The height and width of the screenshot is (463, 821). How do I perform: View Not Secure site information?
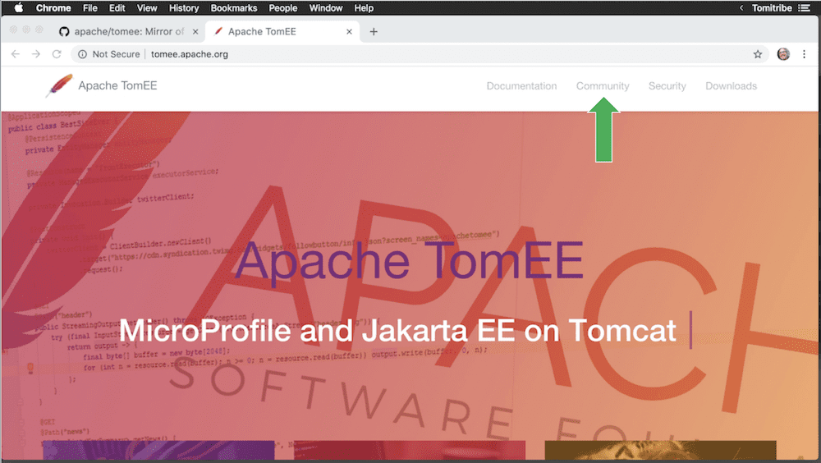[x=109, y=54]
